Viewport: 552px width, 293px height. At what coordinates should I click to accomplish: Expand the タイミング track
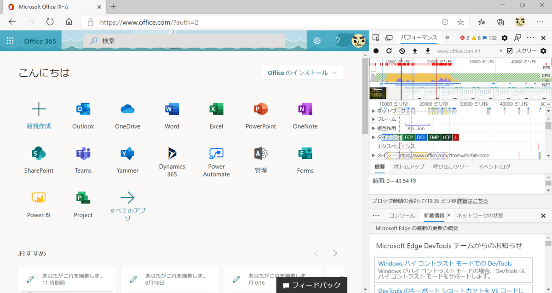point(374,137)
